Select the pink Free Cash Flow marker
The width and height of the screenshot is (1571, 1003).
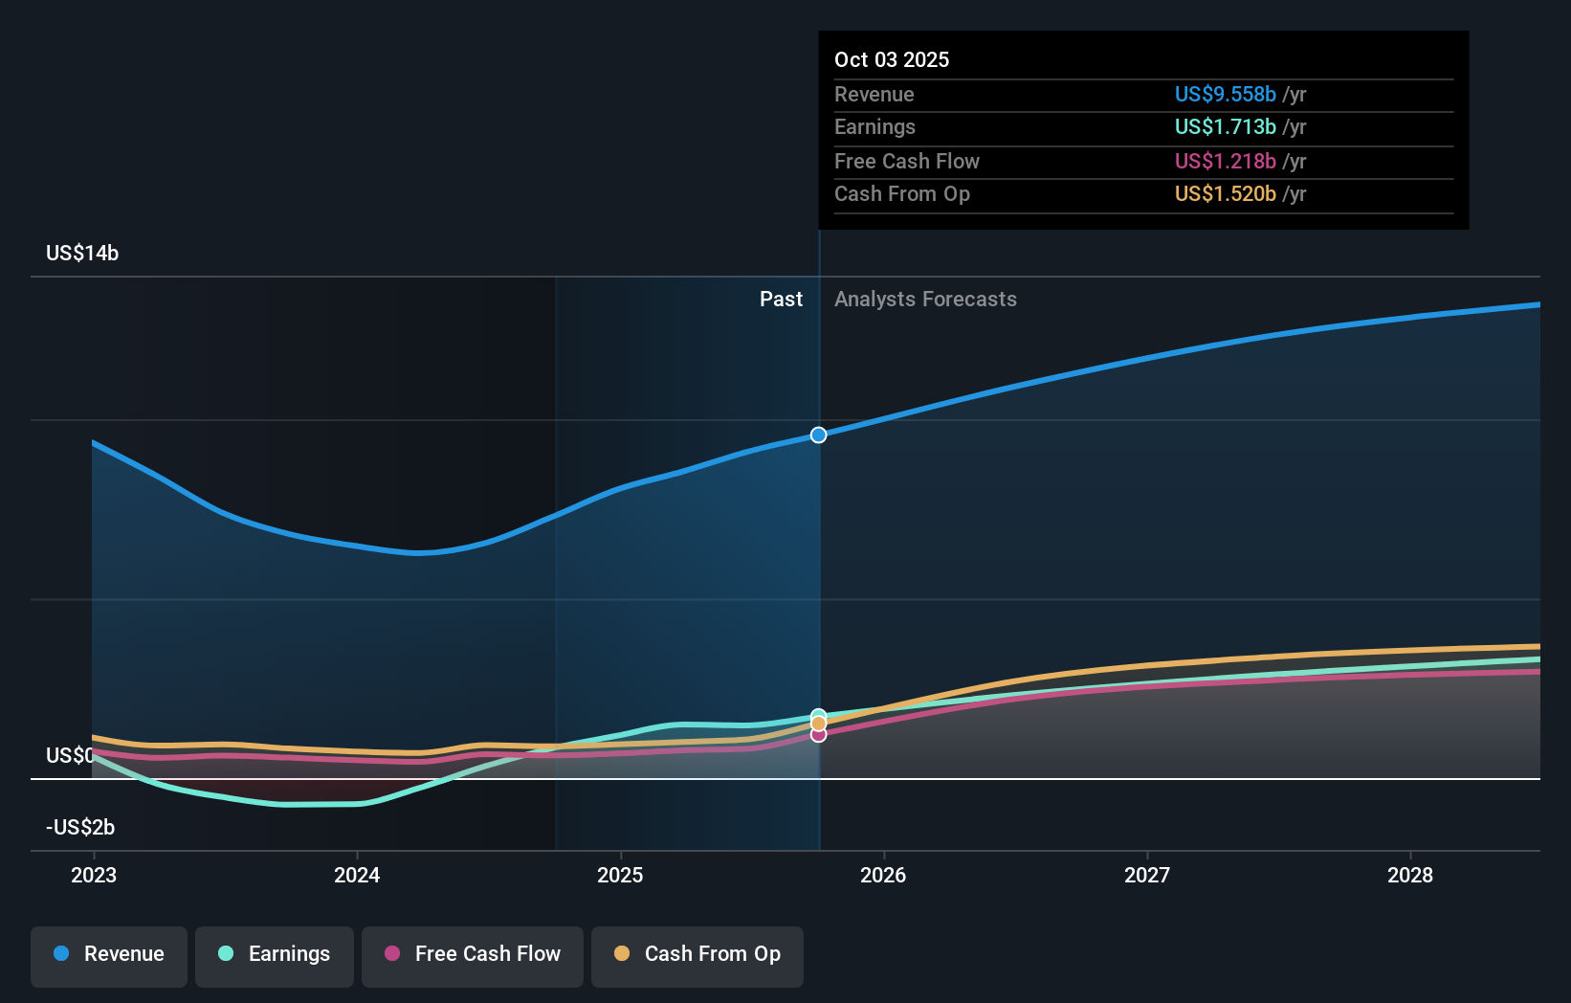(818, 734)
